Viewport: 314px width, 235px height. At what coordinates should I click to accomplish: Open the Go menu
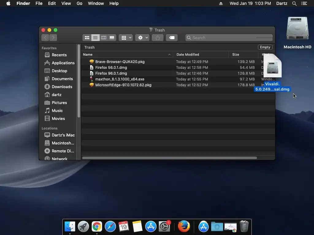[x=79, y=3]
